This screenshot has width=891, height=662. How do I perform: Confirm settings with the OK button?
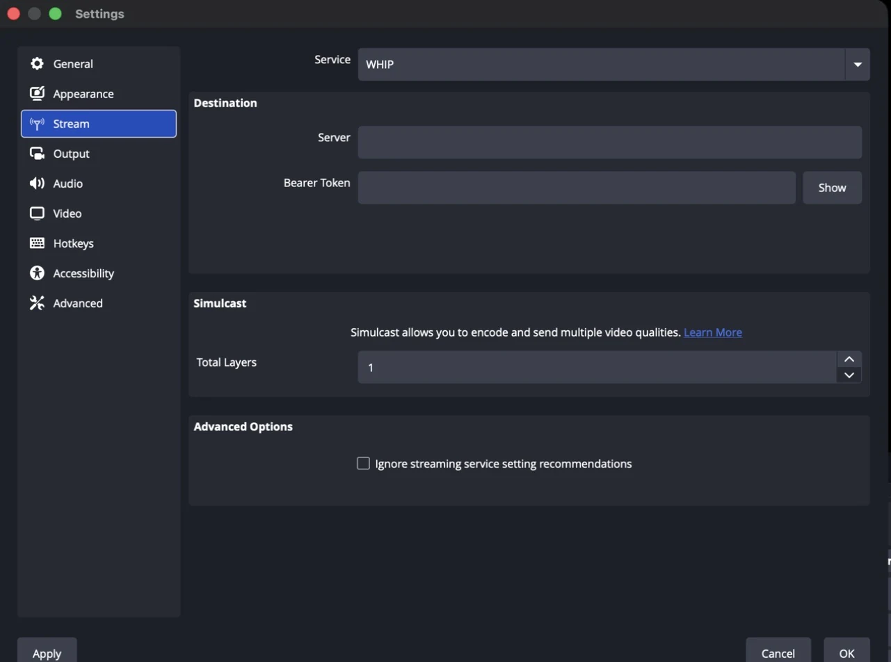point(846,652)
